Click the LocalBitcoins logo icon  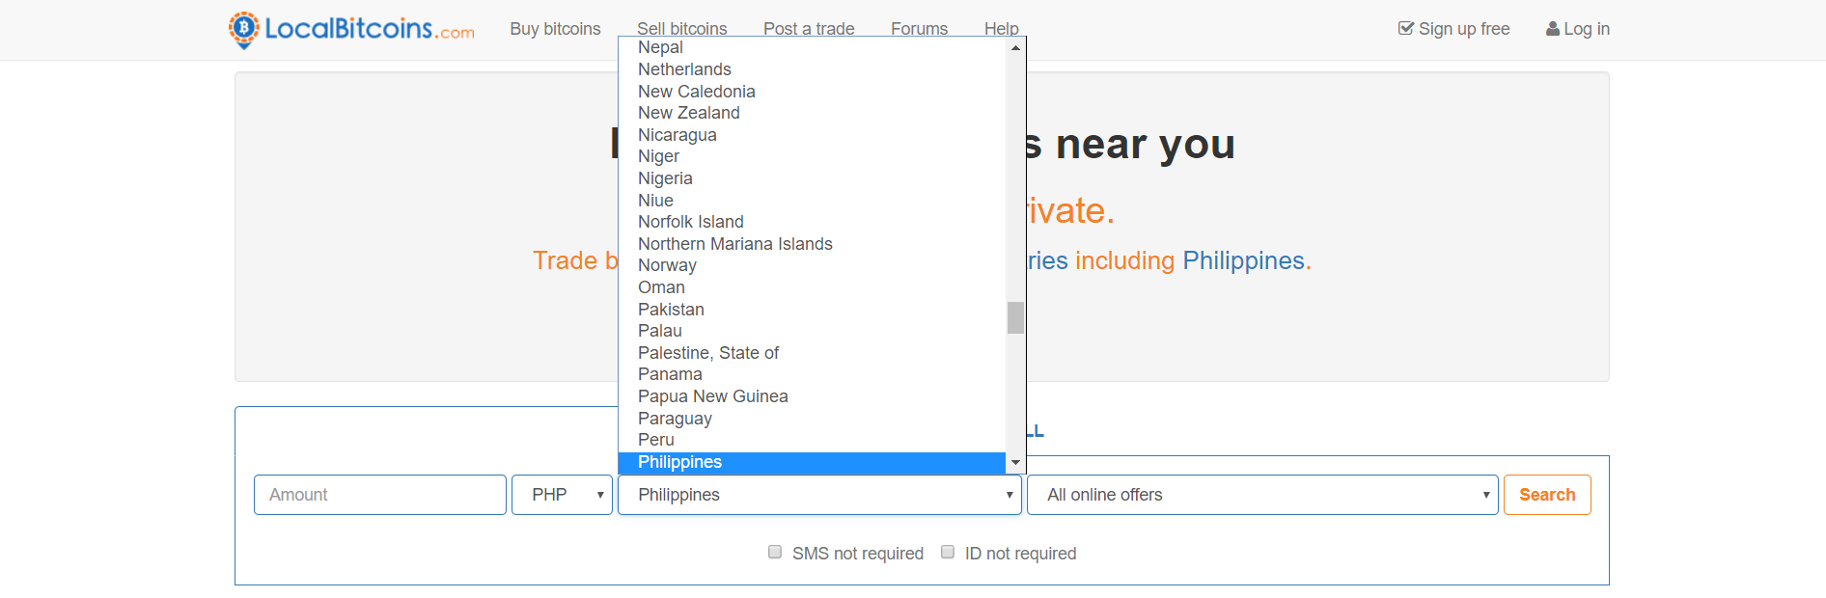click(x=244, y=29)
